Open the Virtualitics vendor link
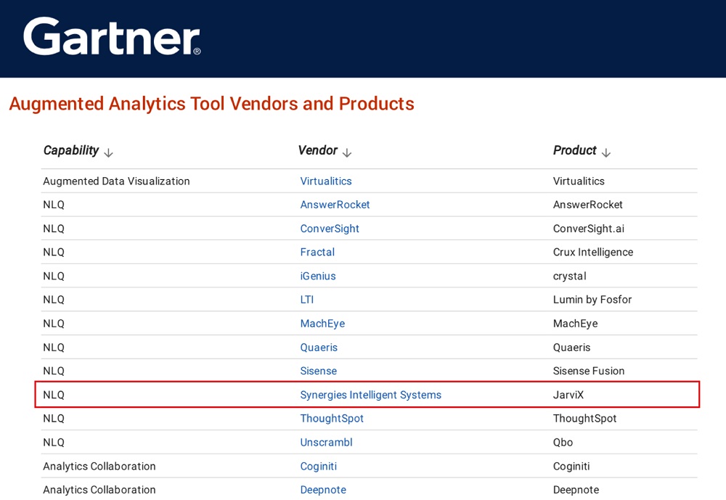 [326, 181]
